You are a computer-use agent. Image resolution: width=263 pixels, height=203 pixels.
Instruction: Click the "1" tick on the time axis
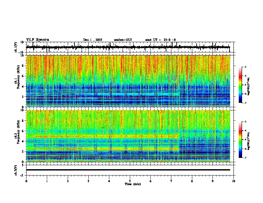coord(47,181)
